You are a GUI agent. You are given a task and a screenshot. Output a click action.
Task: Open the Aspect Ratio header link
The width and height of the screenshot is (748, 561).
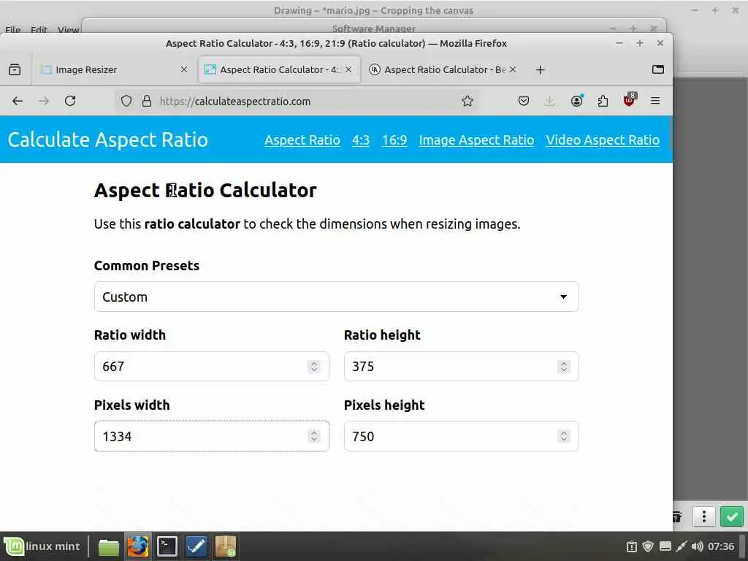(x=302, y=140)
